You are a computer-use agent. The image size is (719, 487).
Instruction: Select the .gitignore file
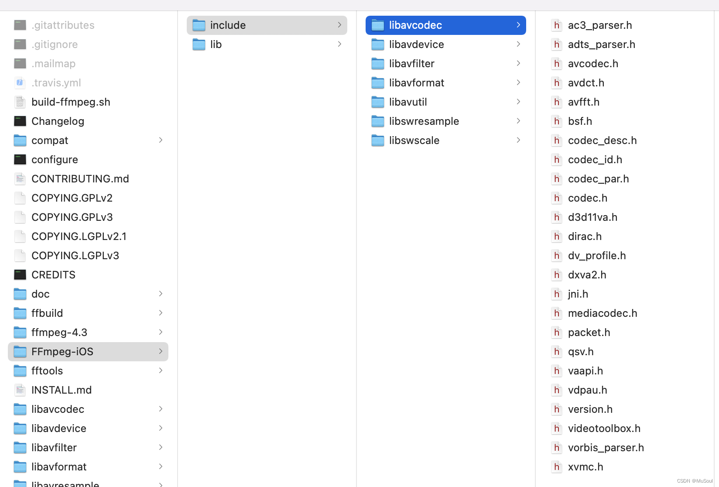(x=88, y=45)
